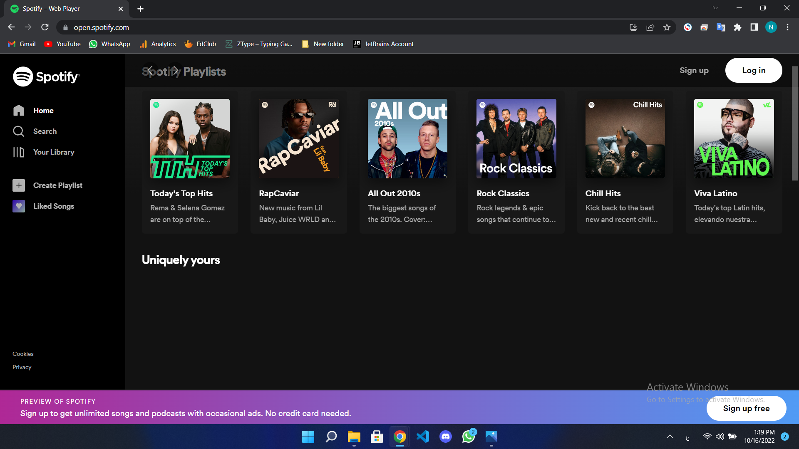Click the page vertical scrollbar
The width and height of the screenshot is (799, 449).
click(x=795, y=123)
